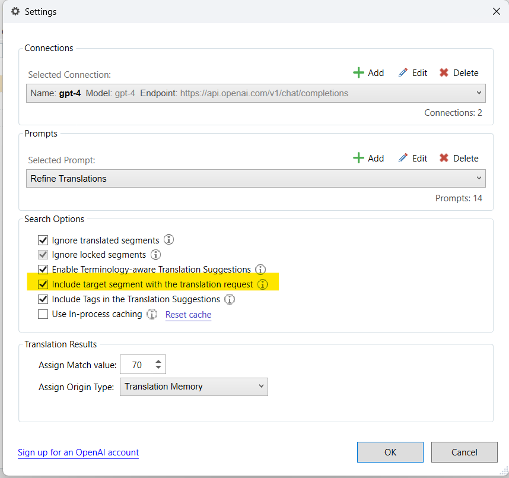
Task: Click the Edit label under Prompts
Action: coord(420,159)
